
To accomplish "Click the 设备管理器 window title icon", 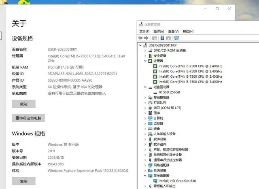I will pos(141,24).
